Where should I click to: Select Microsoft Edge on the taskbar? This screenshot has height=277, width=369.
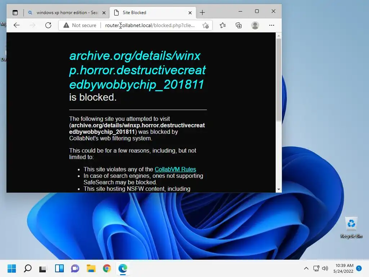pos(123,268)
